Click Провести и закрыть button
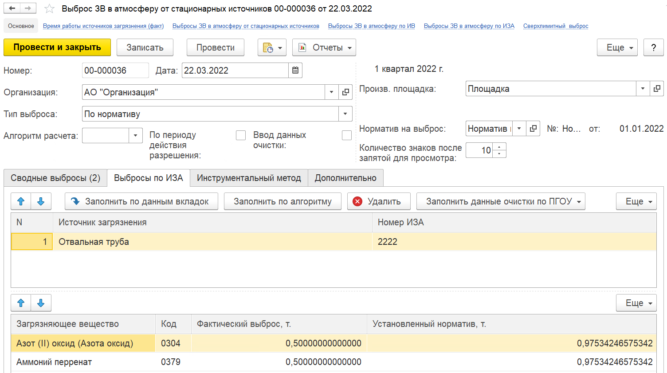The image size is (667, 373). coord(57,47)
